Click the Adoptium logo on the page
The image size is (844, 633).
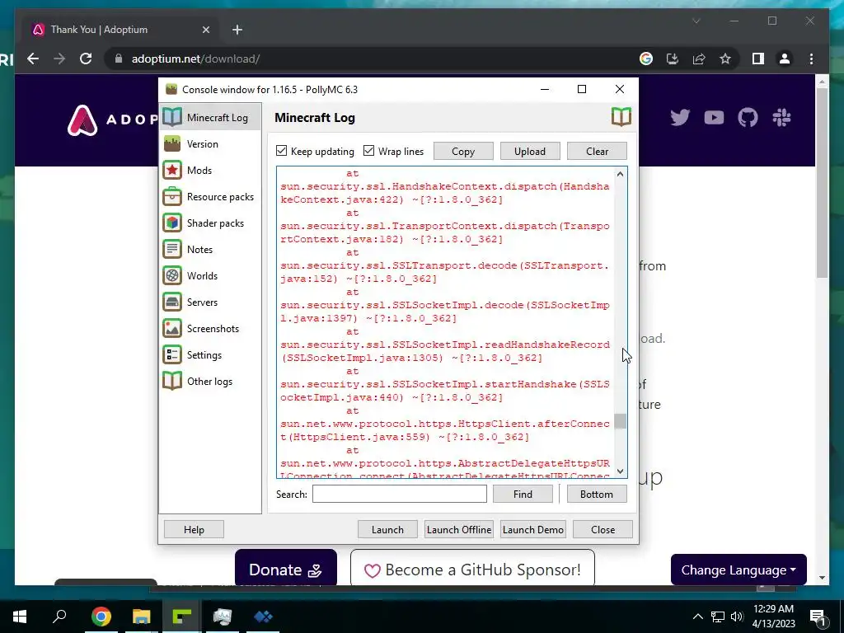pos(82,120)
